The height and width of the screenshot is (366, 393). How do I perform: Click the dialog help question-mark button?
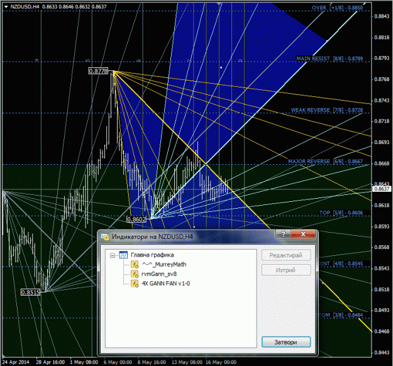pyautogui.click(x=283, y=234)
